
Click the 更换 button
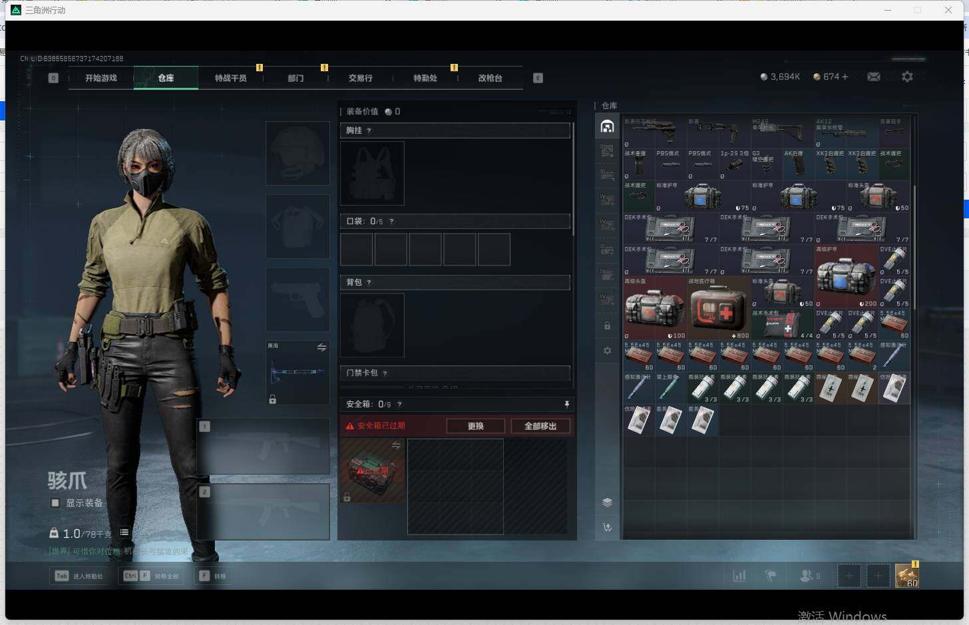(x=476, y=426)
